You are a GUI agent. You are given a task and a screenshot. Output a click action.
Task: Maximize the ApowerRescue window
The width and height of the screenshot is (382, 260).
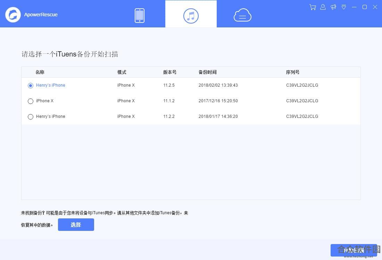point(365,7)
